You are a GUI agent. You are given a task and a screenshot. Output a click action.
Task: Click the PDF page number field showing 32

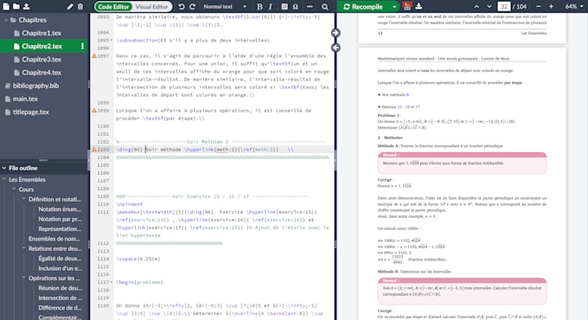click(503, 7)
